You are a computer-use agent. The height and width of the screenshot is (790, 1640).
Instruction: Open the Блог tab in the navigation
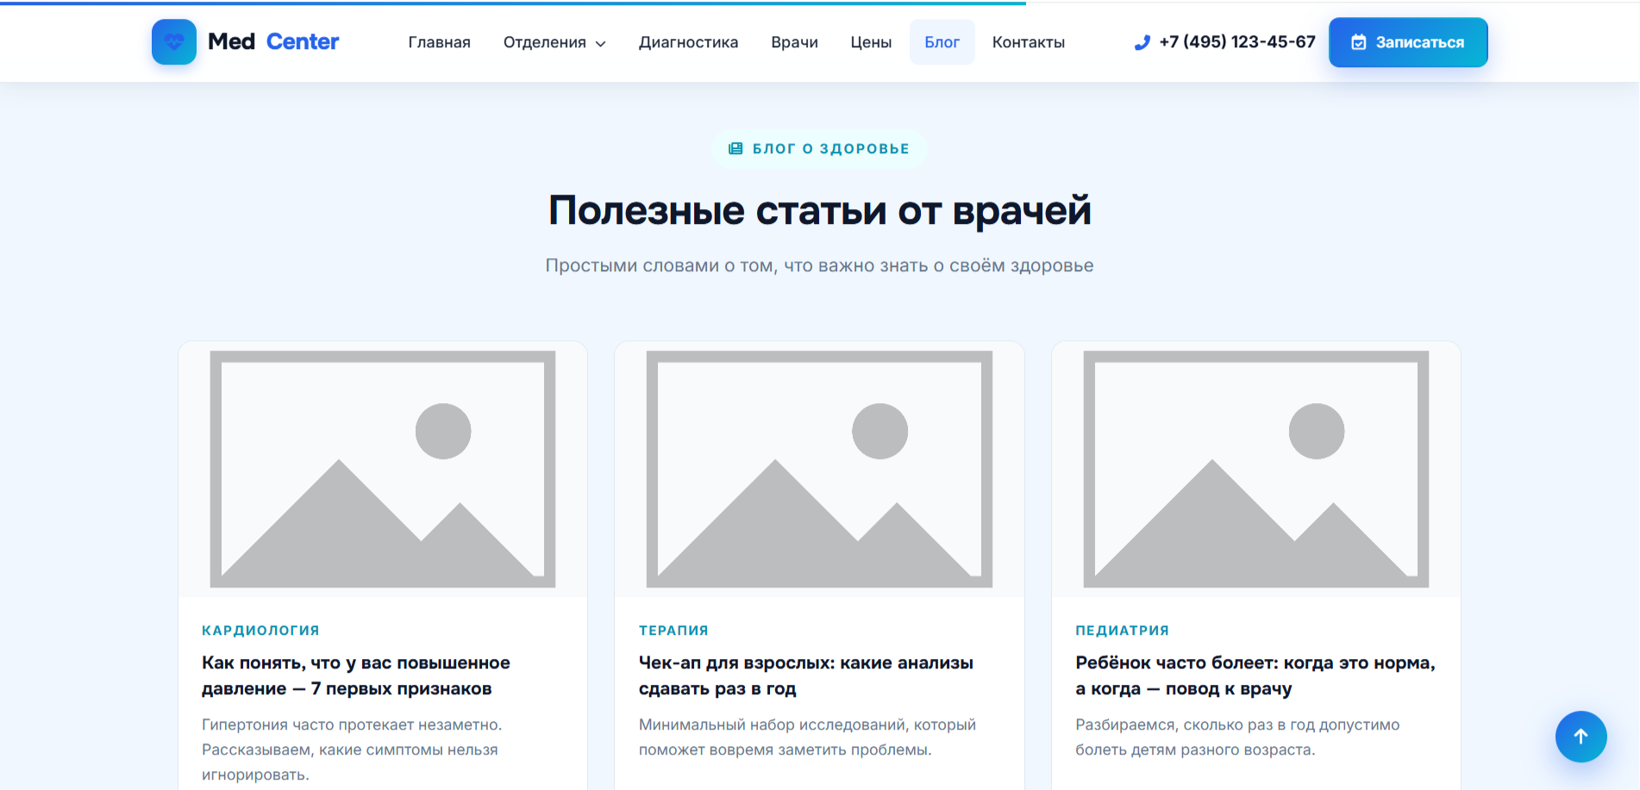click(942, 42)
